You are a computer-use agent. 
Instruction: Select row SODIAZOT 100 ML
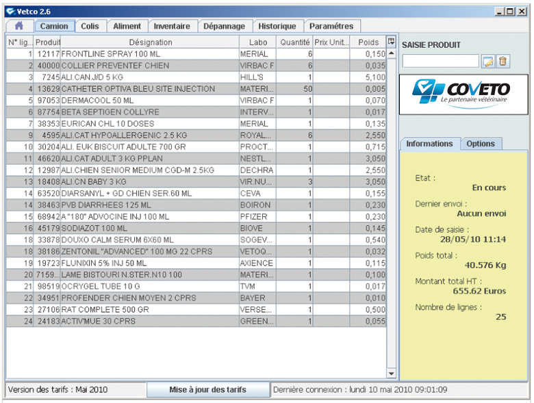coord(196,228)
